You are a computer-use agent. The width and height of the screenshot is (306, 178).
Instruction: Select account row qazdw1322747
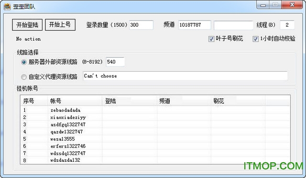click(155, 132)
